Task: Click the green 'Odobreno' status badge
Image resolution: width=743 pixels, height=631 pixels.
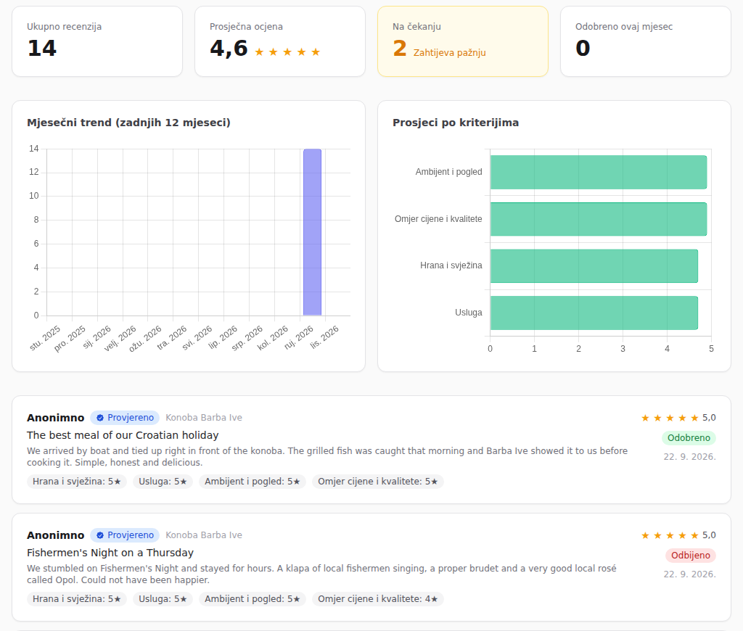Action: pos(689,438)
